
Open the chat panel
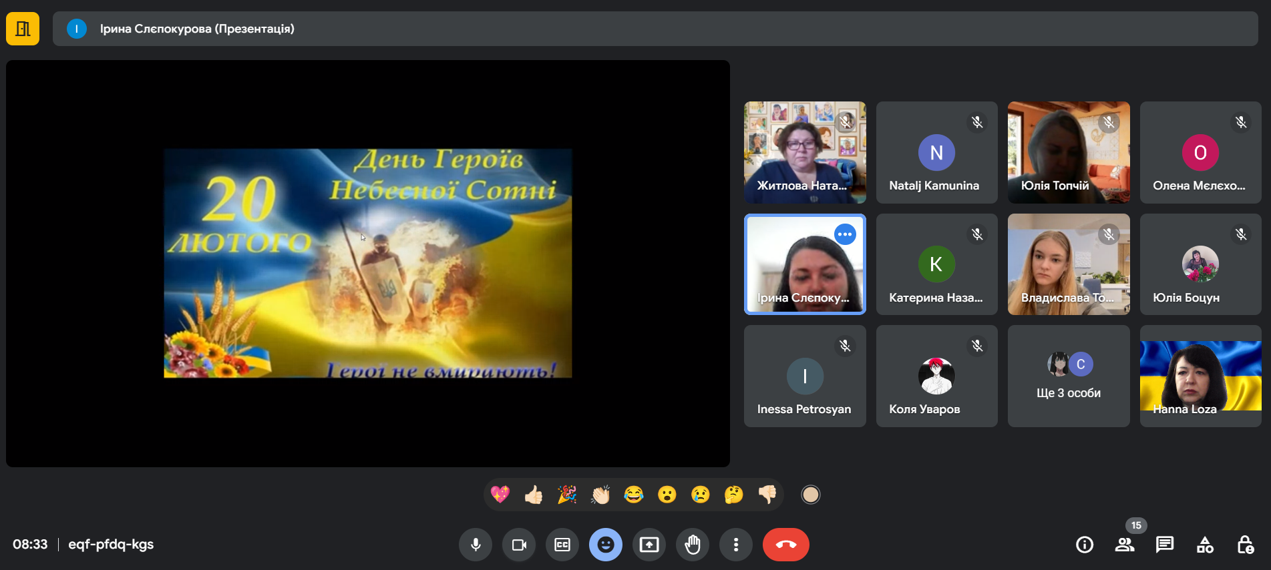(1165, 545)
